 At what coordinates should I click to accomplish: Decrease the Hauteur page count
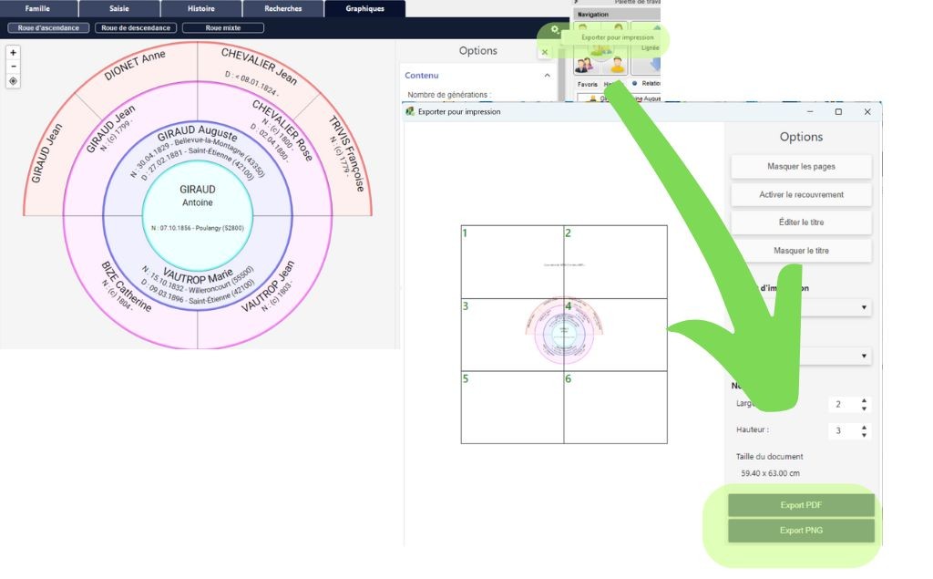click(x=864, y=435)
